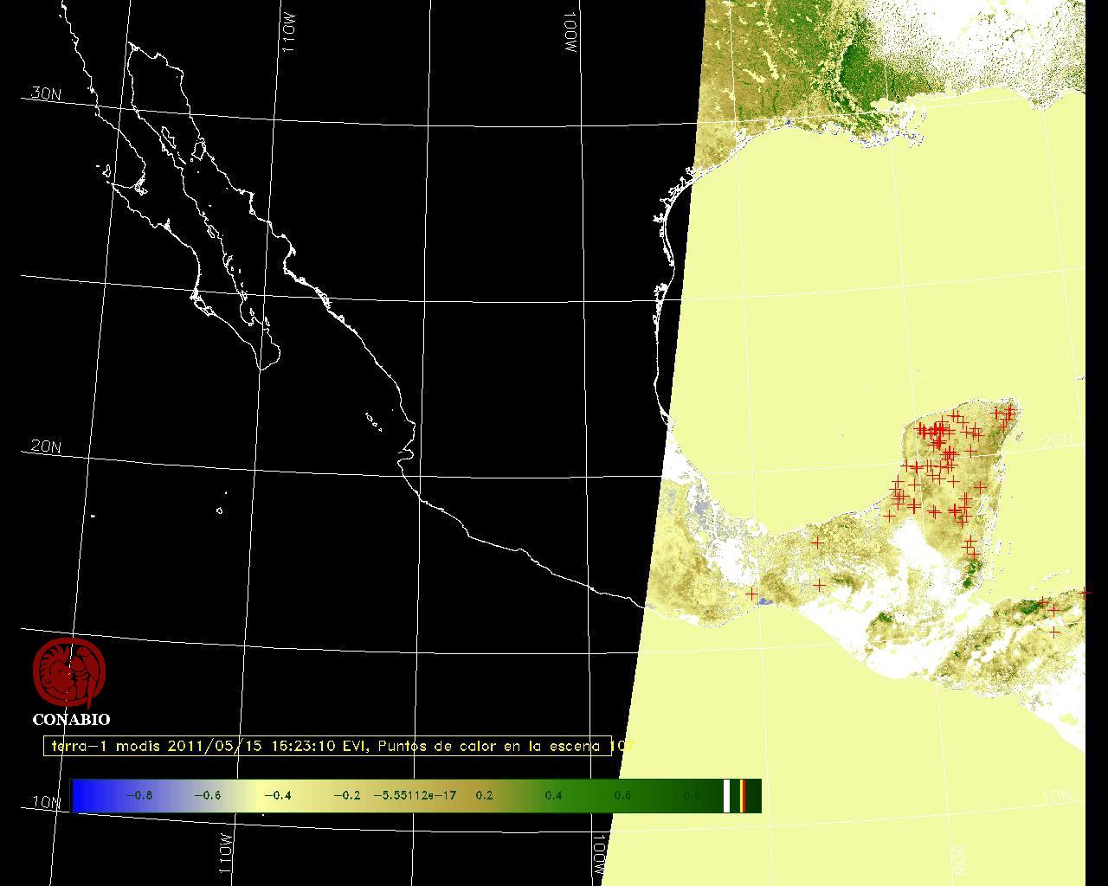The height and width of the screenshot is (886, 1108).
Task: Click the -0.8 value on the color scale
Action: pyautogui.click(x=138, y=795)
